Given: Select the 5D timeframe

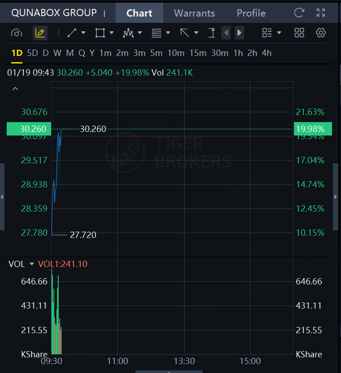Looking at the screenshot, I should (x=32, y=53).
